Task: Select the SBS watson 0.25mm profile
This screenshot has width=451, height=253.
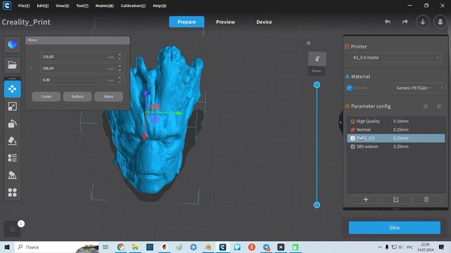Action: point(396,147)
